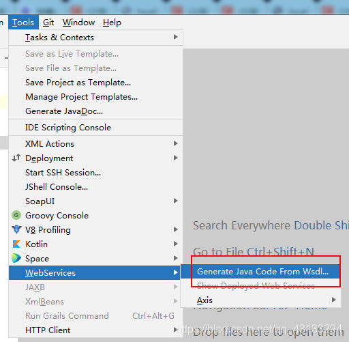This screenshot has width=349, height=342.
Task: Click Show Deployed Web Services entry
Action: coord(260,285)
